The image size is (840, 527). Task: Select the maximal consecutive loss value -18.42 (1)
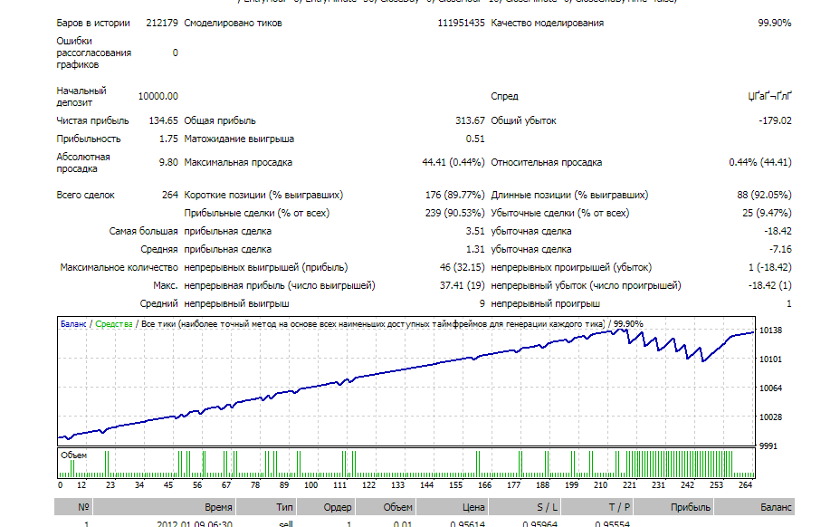tap(769, 286)
